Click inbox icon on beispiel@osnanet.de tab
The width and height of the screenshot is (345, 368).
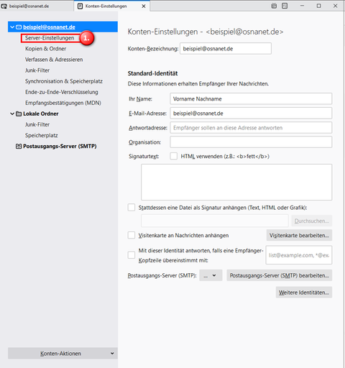[x=4, y=6]
